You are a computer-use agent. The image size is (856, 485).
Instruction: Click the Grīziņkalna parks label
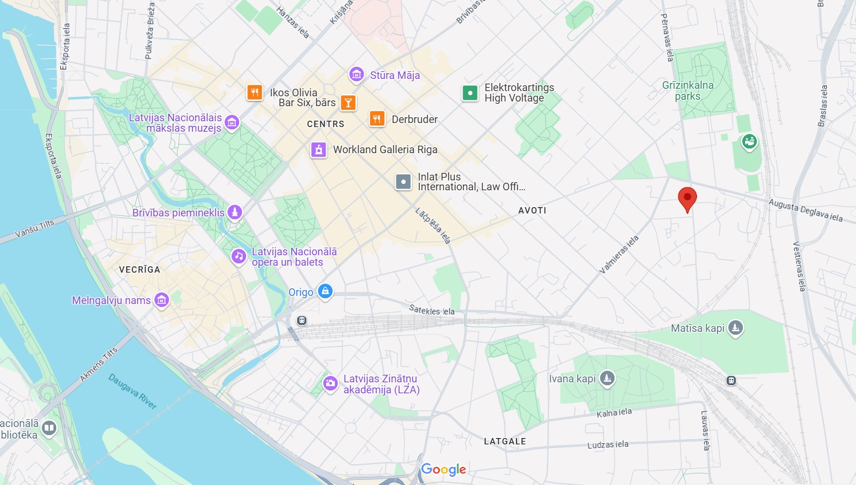coord(688,91)
